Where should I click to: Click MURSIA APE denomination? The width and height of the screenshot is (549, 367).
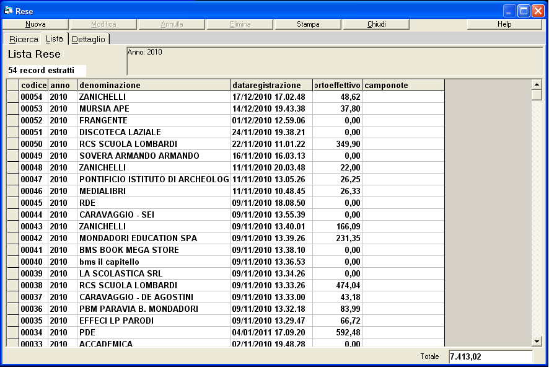(x=154, y=108)
